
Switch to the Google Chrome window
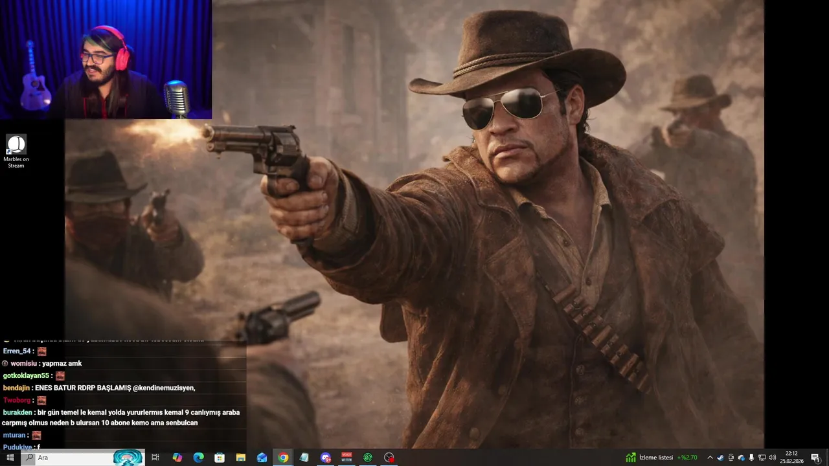[283, 458]
